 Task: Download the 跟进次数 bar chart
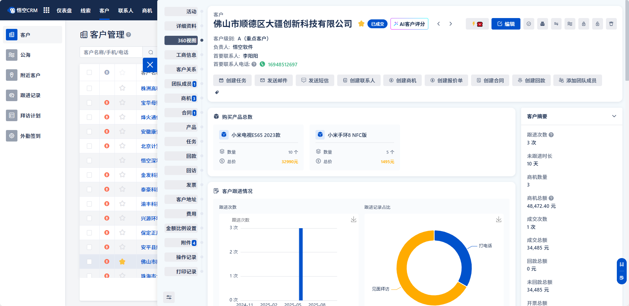(354, 219)
